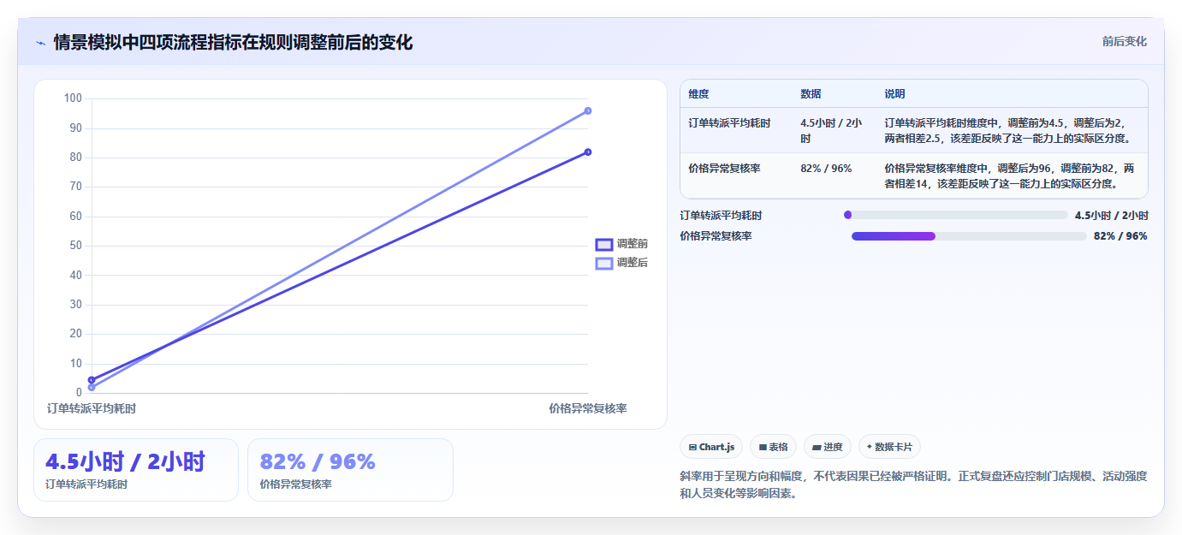Click the 说明 column header
1182x535 pixels.
(894, 94)
